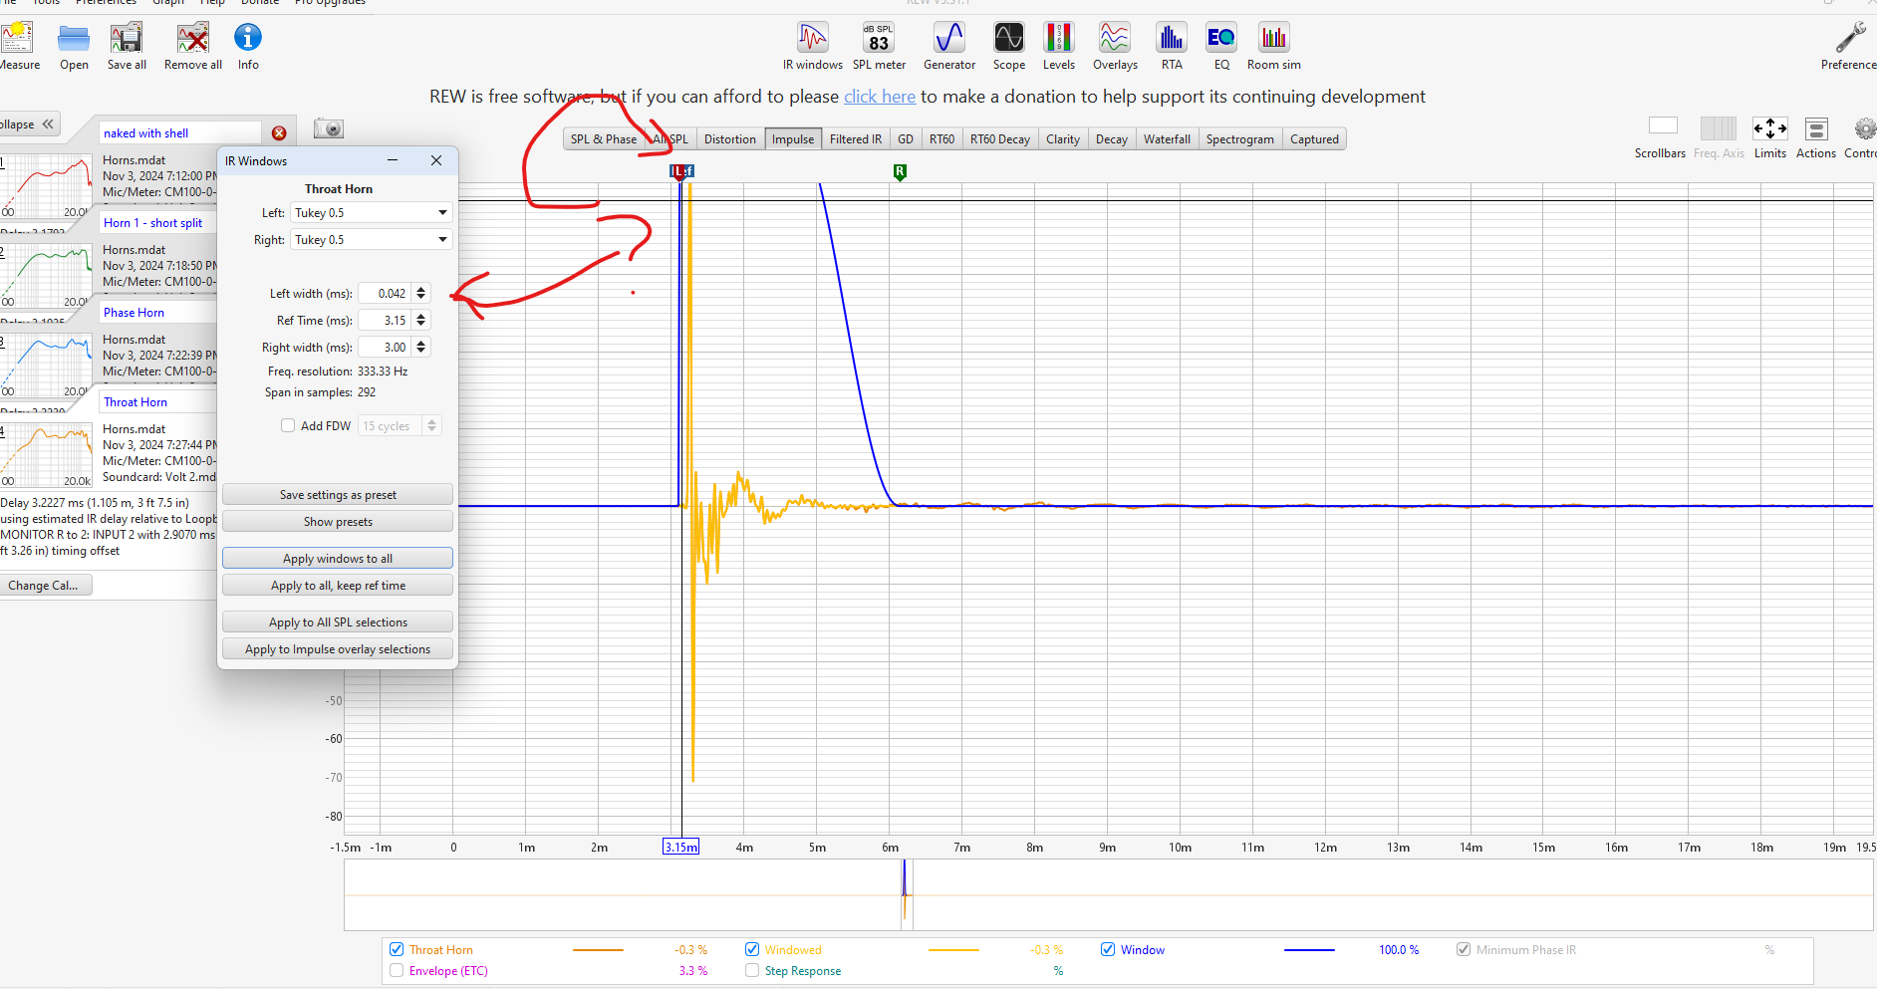Remove the 'naked with shell' measurement
1877x989 pixels.
(x=279, y=133)
